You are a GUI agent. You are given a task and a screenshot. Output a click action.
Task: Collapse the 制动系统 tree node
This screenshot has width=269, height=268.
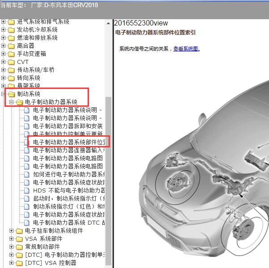4,94
